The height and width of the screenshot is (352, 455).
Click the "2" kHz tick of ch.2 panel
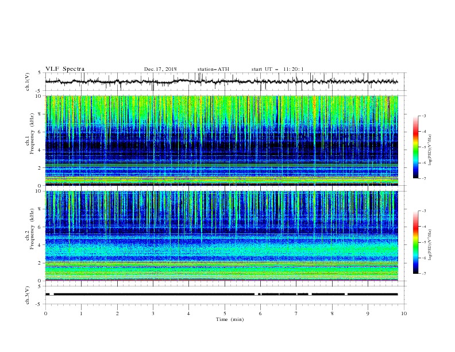pos(40,263)
